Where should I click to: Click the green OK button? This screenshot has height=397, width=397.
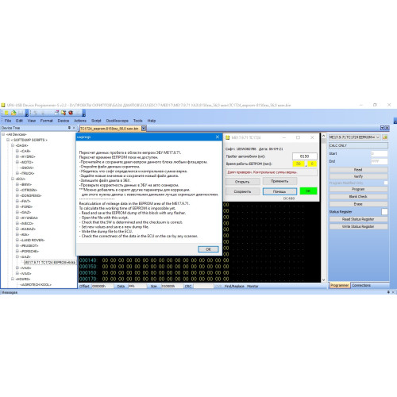click(308, 191)
